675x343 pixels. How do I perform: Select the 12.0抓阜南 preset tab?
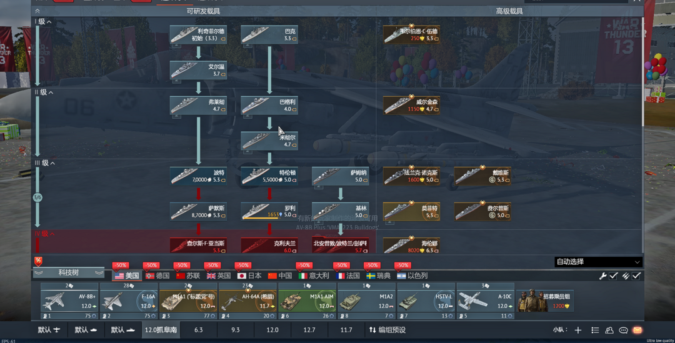pos(161,330)
